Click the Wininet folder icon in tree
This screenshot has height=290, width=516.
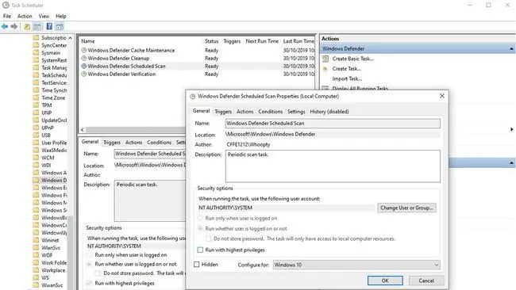click(x=36, y=240)
